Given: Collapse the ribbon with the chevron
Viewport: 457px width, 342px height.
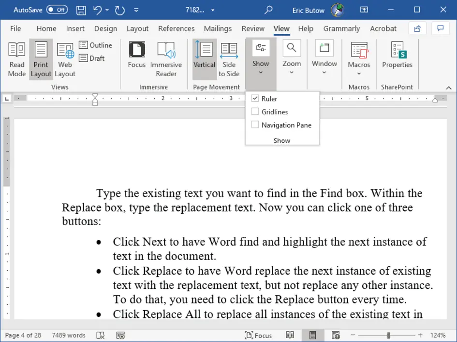Looking at the screenshot, I should pos(449,88).
